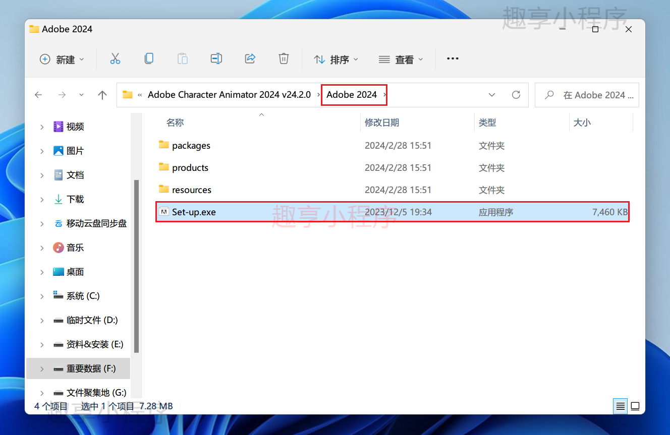Sort by 修改日期 column header

click(x=382, y=122)
